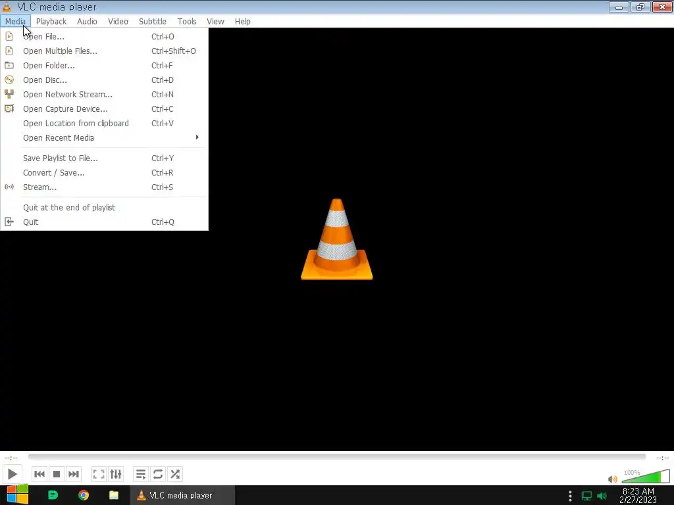Toggle Quit at the end of playlist
674x505 pixels.
105,208
